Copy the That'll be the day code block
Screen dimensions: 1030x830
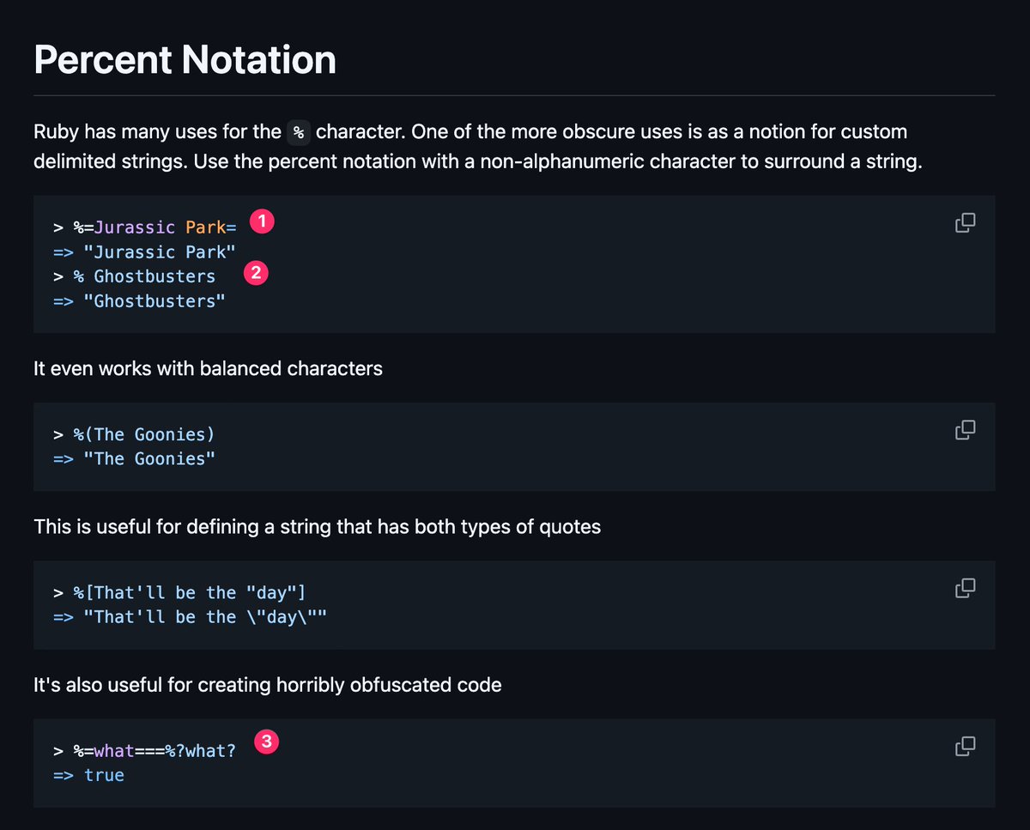[966, 588]
